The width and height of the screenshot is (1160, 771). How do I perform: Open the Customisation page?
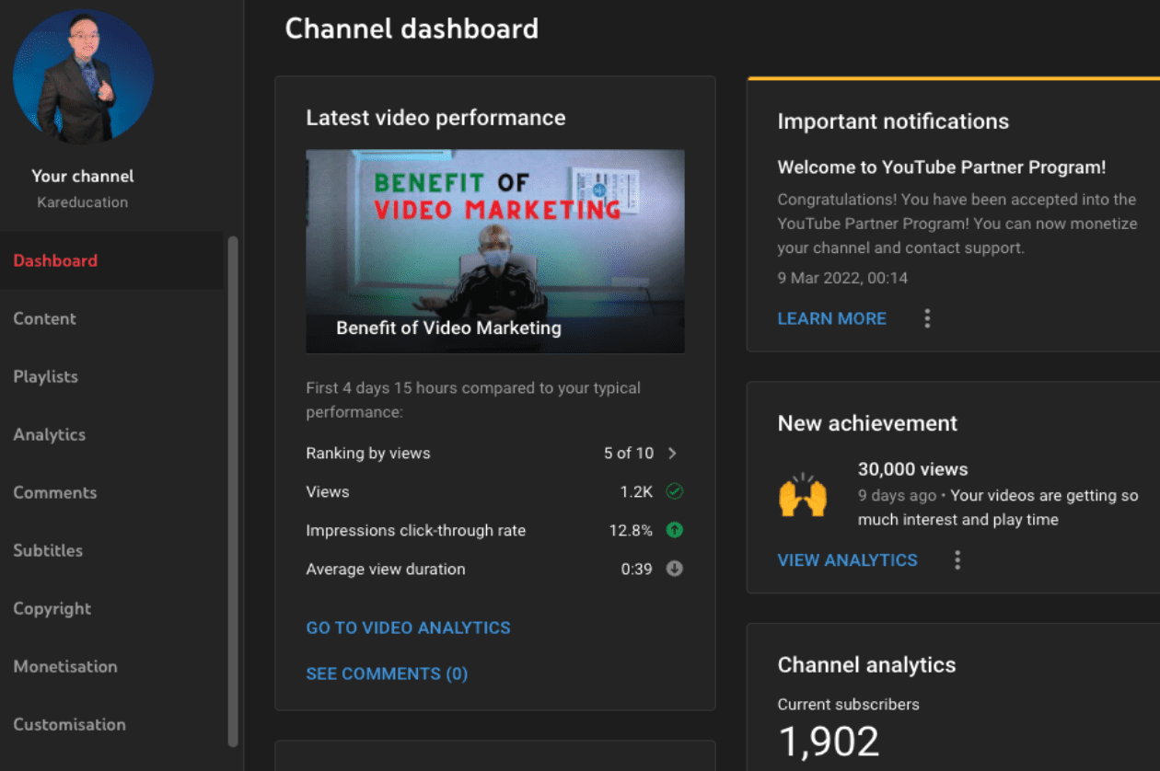(x=69, y=724)
